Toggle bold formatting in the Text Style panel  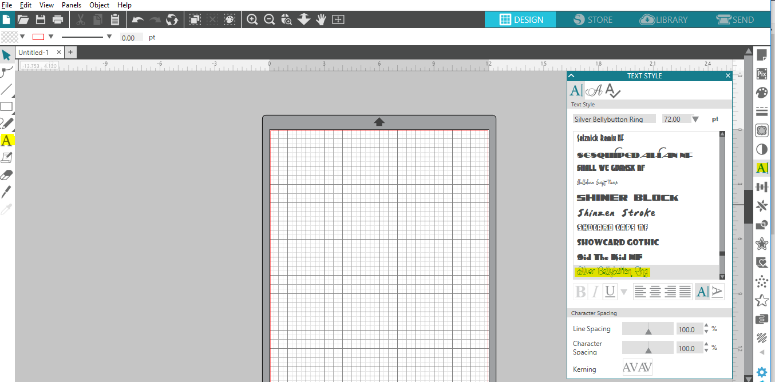[x=580, y=291]
